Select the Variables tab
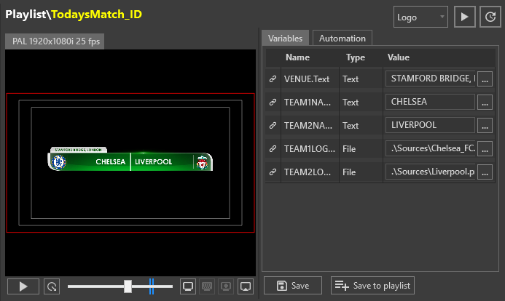Viewport: 505px width, 301px height. pyautogui.click(x=285, y=38)
